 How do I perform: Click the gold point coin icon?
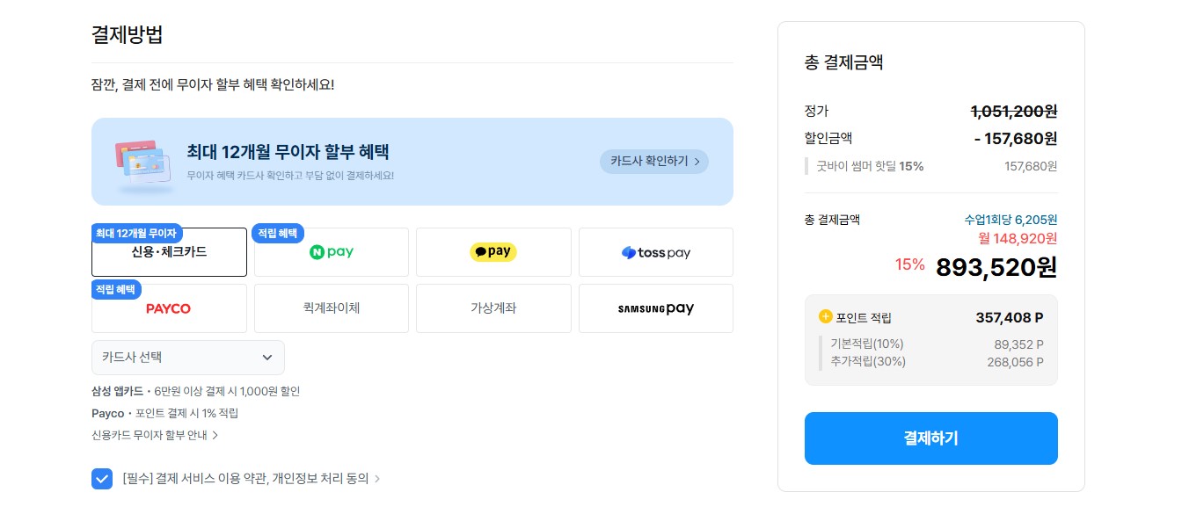coord(825,316)
